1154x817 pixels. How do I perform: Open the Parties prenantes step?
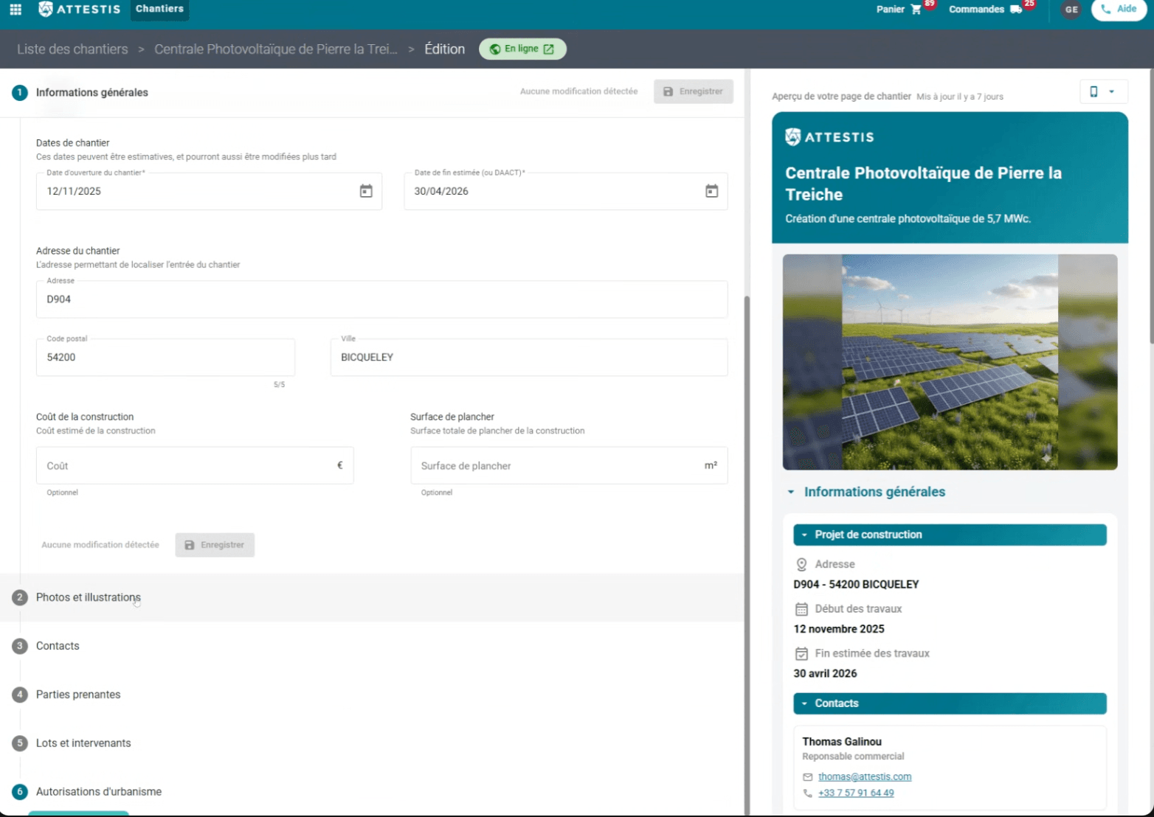tap(78, 695)
